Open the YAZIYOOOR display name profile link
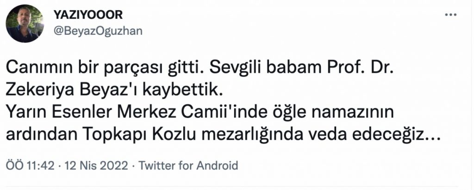The height and width of the screenshot is (190, 474). point(88,14)
